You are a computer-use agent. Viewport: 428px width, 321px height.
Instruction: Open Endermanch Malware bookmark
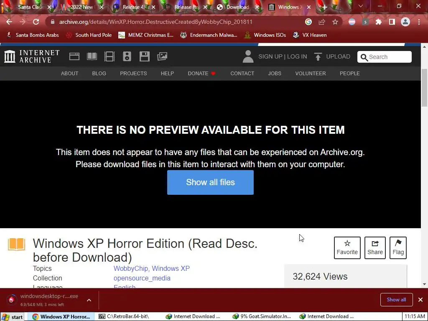tap(209, 35)
